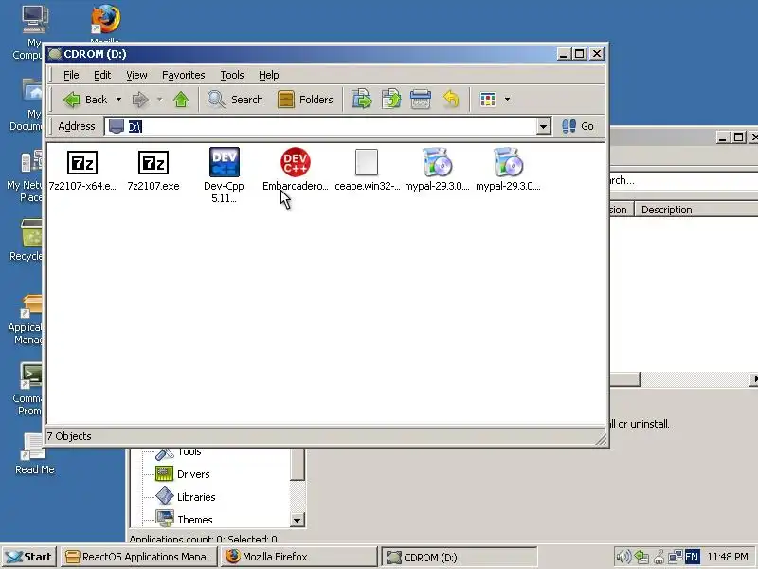The image size is (758, 569).
Task: Select the Embarcadero Dev C++ file icon
Action: click(x=296, y=162)
